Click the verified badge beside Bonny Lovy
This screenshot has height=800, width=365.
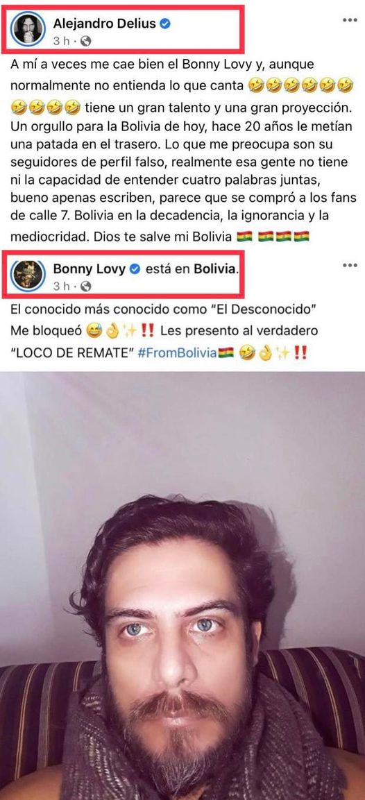click(135, 269)
